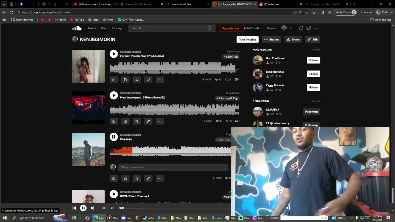The width and height of the screenshot is (395, 222).
Task: Share the KENJIBSMOKIN profile
Action: [x=293, y=39]
